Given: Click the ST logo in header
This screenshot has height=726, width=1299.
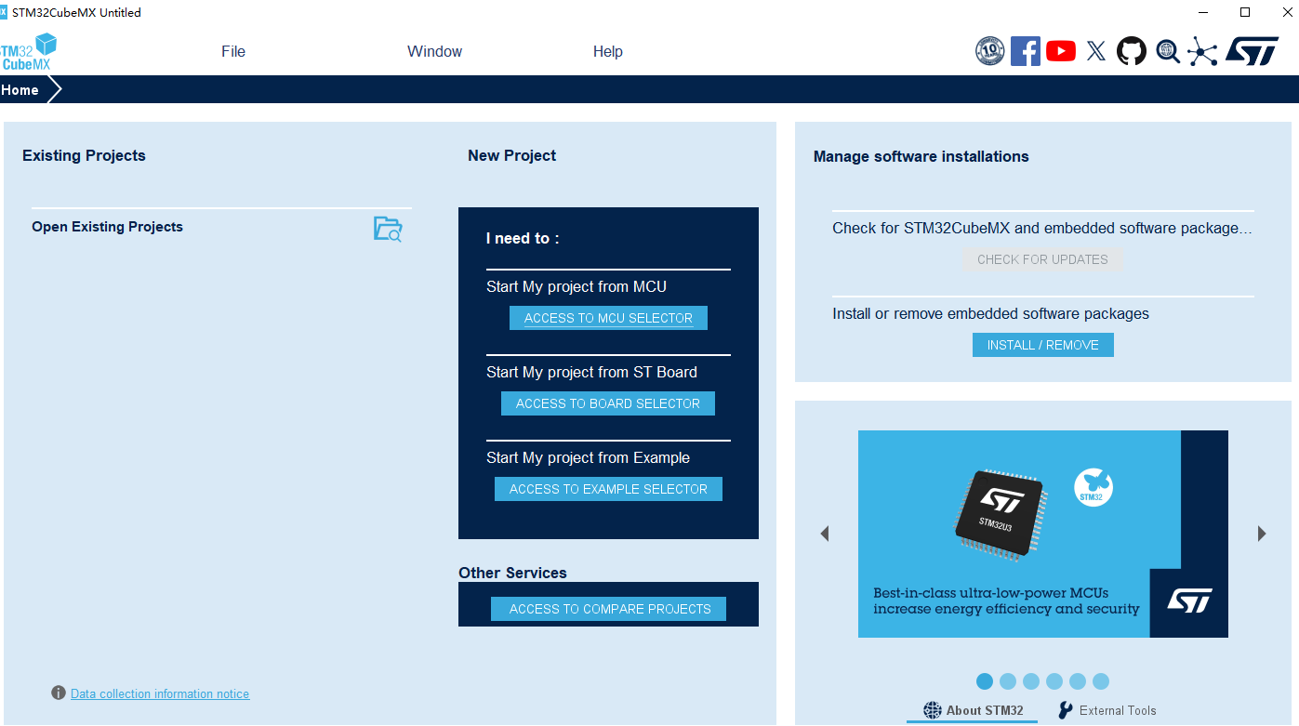Looking at the screenshot, I should [1252, 51].
